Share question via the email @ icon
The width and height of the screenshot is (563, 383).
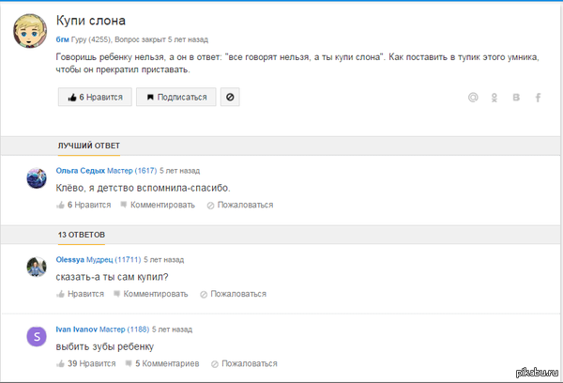coord(473,98)
